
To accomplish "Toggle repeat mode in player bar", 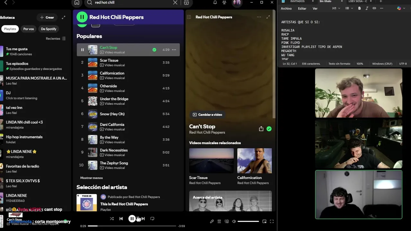I will click(152, 218).
